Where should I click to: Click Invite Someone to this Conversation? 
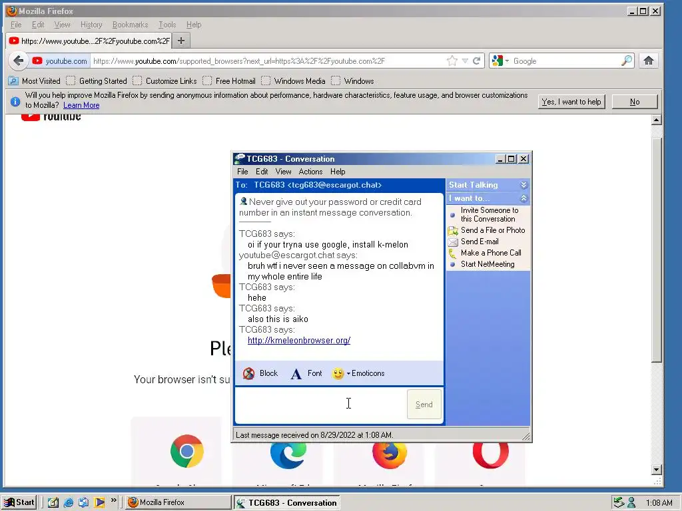pyautogui.click(x=490, y=215)
